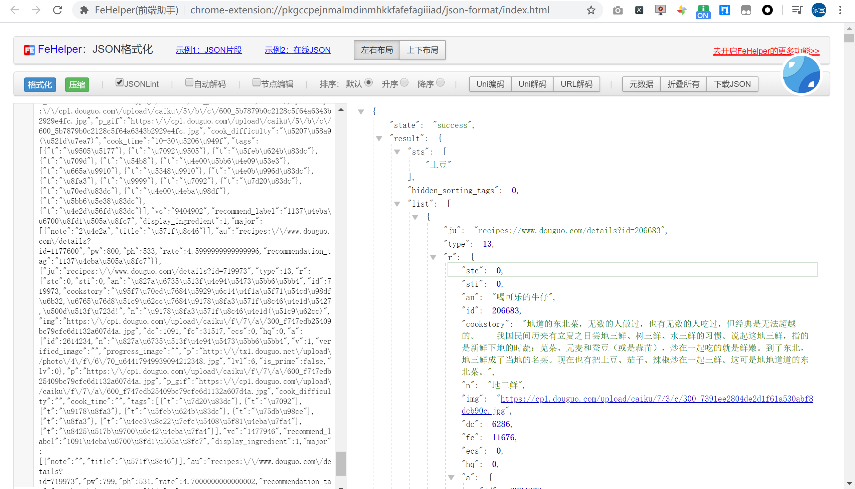
Task: Enable the 自动解码 checkbox
Action: click(x=189, y=82)
